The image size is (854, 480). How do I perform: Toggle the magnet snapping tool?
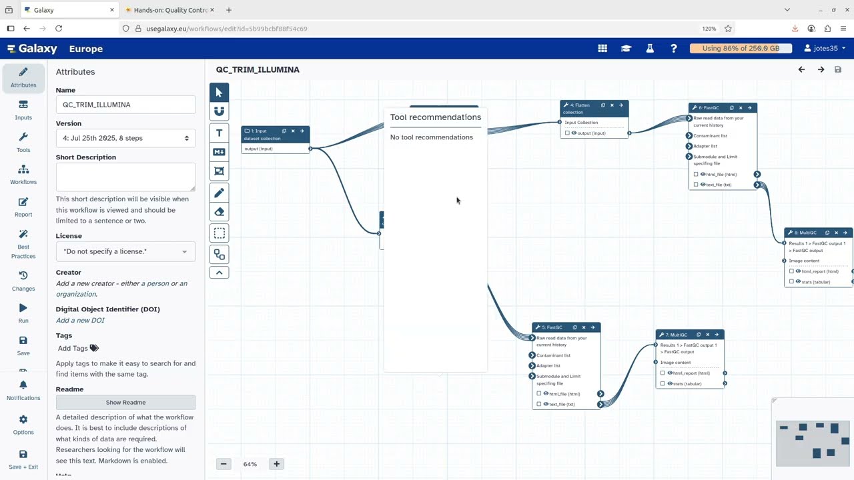point(219,111)
